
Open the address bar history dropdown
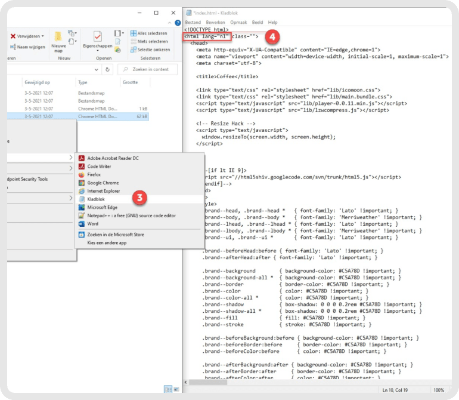97,69
